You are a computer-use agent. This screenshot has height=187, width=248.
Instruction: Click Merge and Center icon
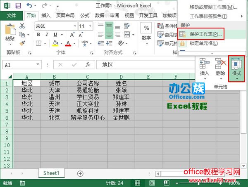click(x=127, y=34)
